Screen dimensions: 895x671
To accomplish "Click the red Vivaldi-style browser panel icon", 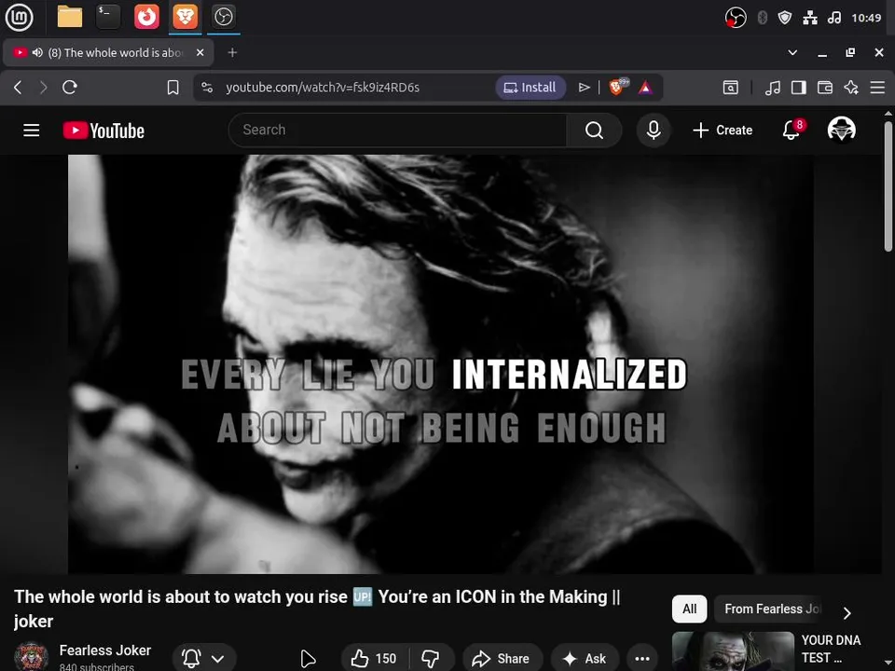I will 146,17.
